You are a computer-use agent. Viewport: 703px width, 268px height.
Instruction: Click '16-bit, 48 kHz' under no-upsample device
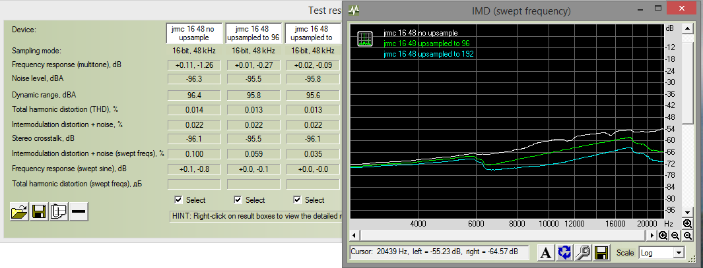pyautogui.click(x=194, y=51)
